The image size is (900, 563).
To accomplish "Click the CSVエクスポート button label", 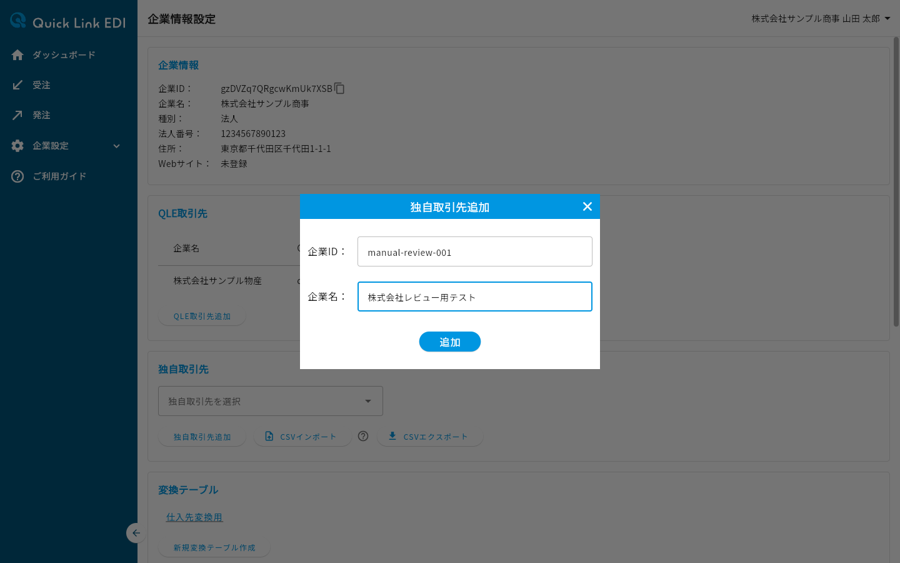I will [436, 437].
